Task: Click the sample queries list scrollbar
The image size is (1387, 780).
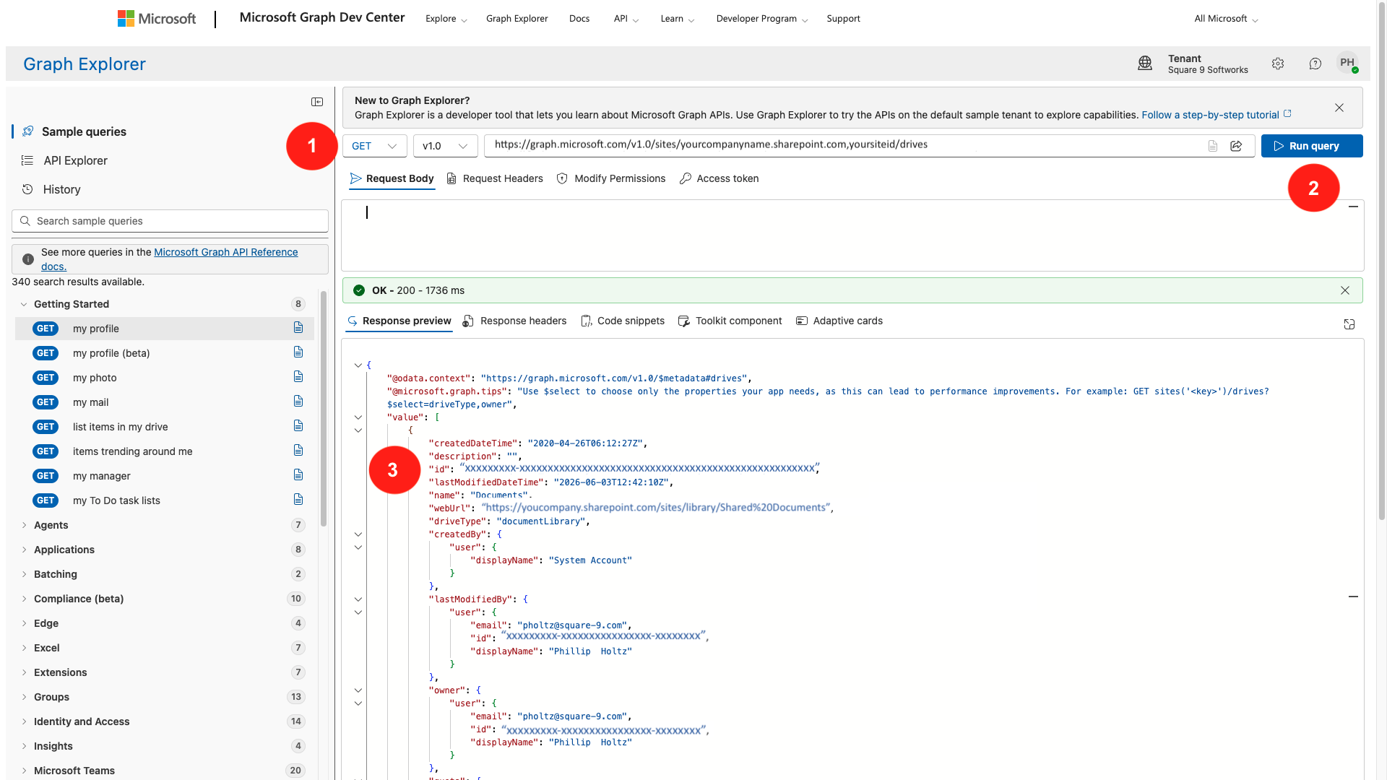Action: pyautogui.click(x=324, y=408)
